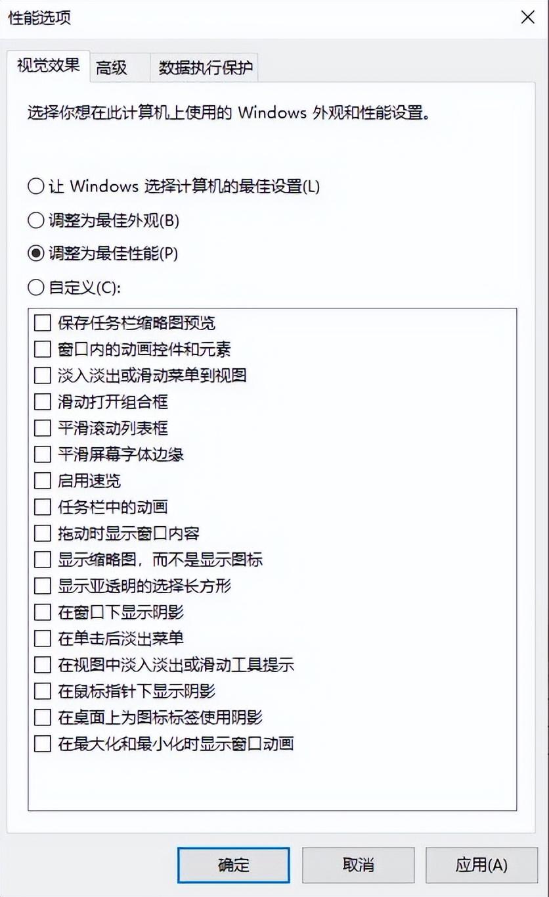Enable 保存任务栏缩略图预览 checkbox
This screenshot has width=549, height=897.
tap(43, 323)
